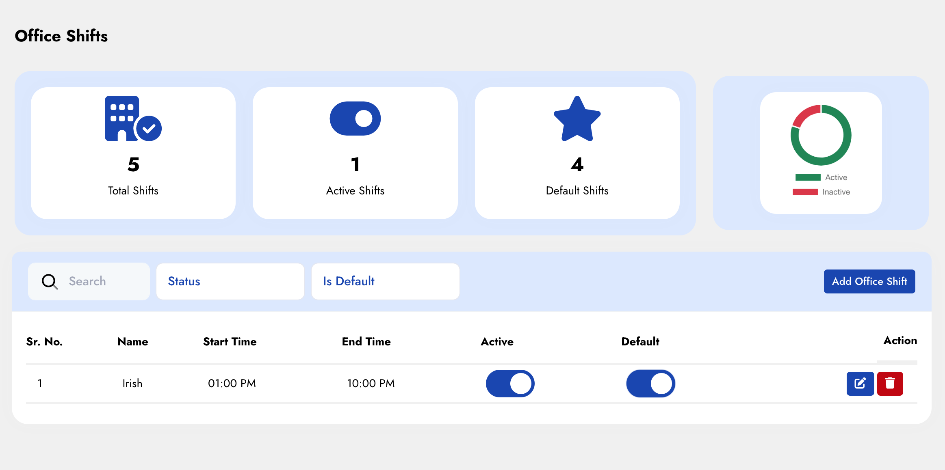Click the search magnifier icon
Screen dimensions: 945x470
point(50,281)
